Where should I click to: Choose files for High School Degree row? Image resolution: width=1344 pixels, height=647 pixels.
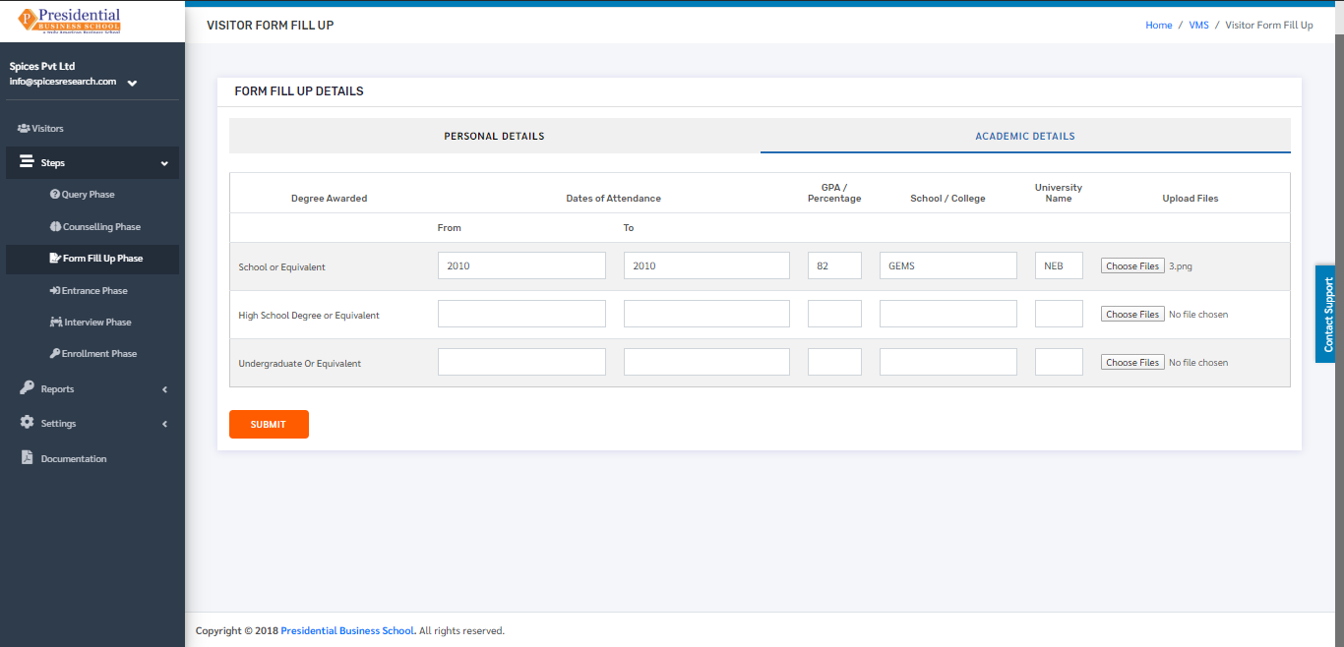pyautogui.click(x=1132, y=315)
